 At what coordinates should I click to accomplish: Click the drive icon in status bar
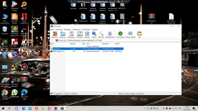51,93
